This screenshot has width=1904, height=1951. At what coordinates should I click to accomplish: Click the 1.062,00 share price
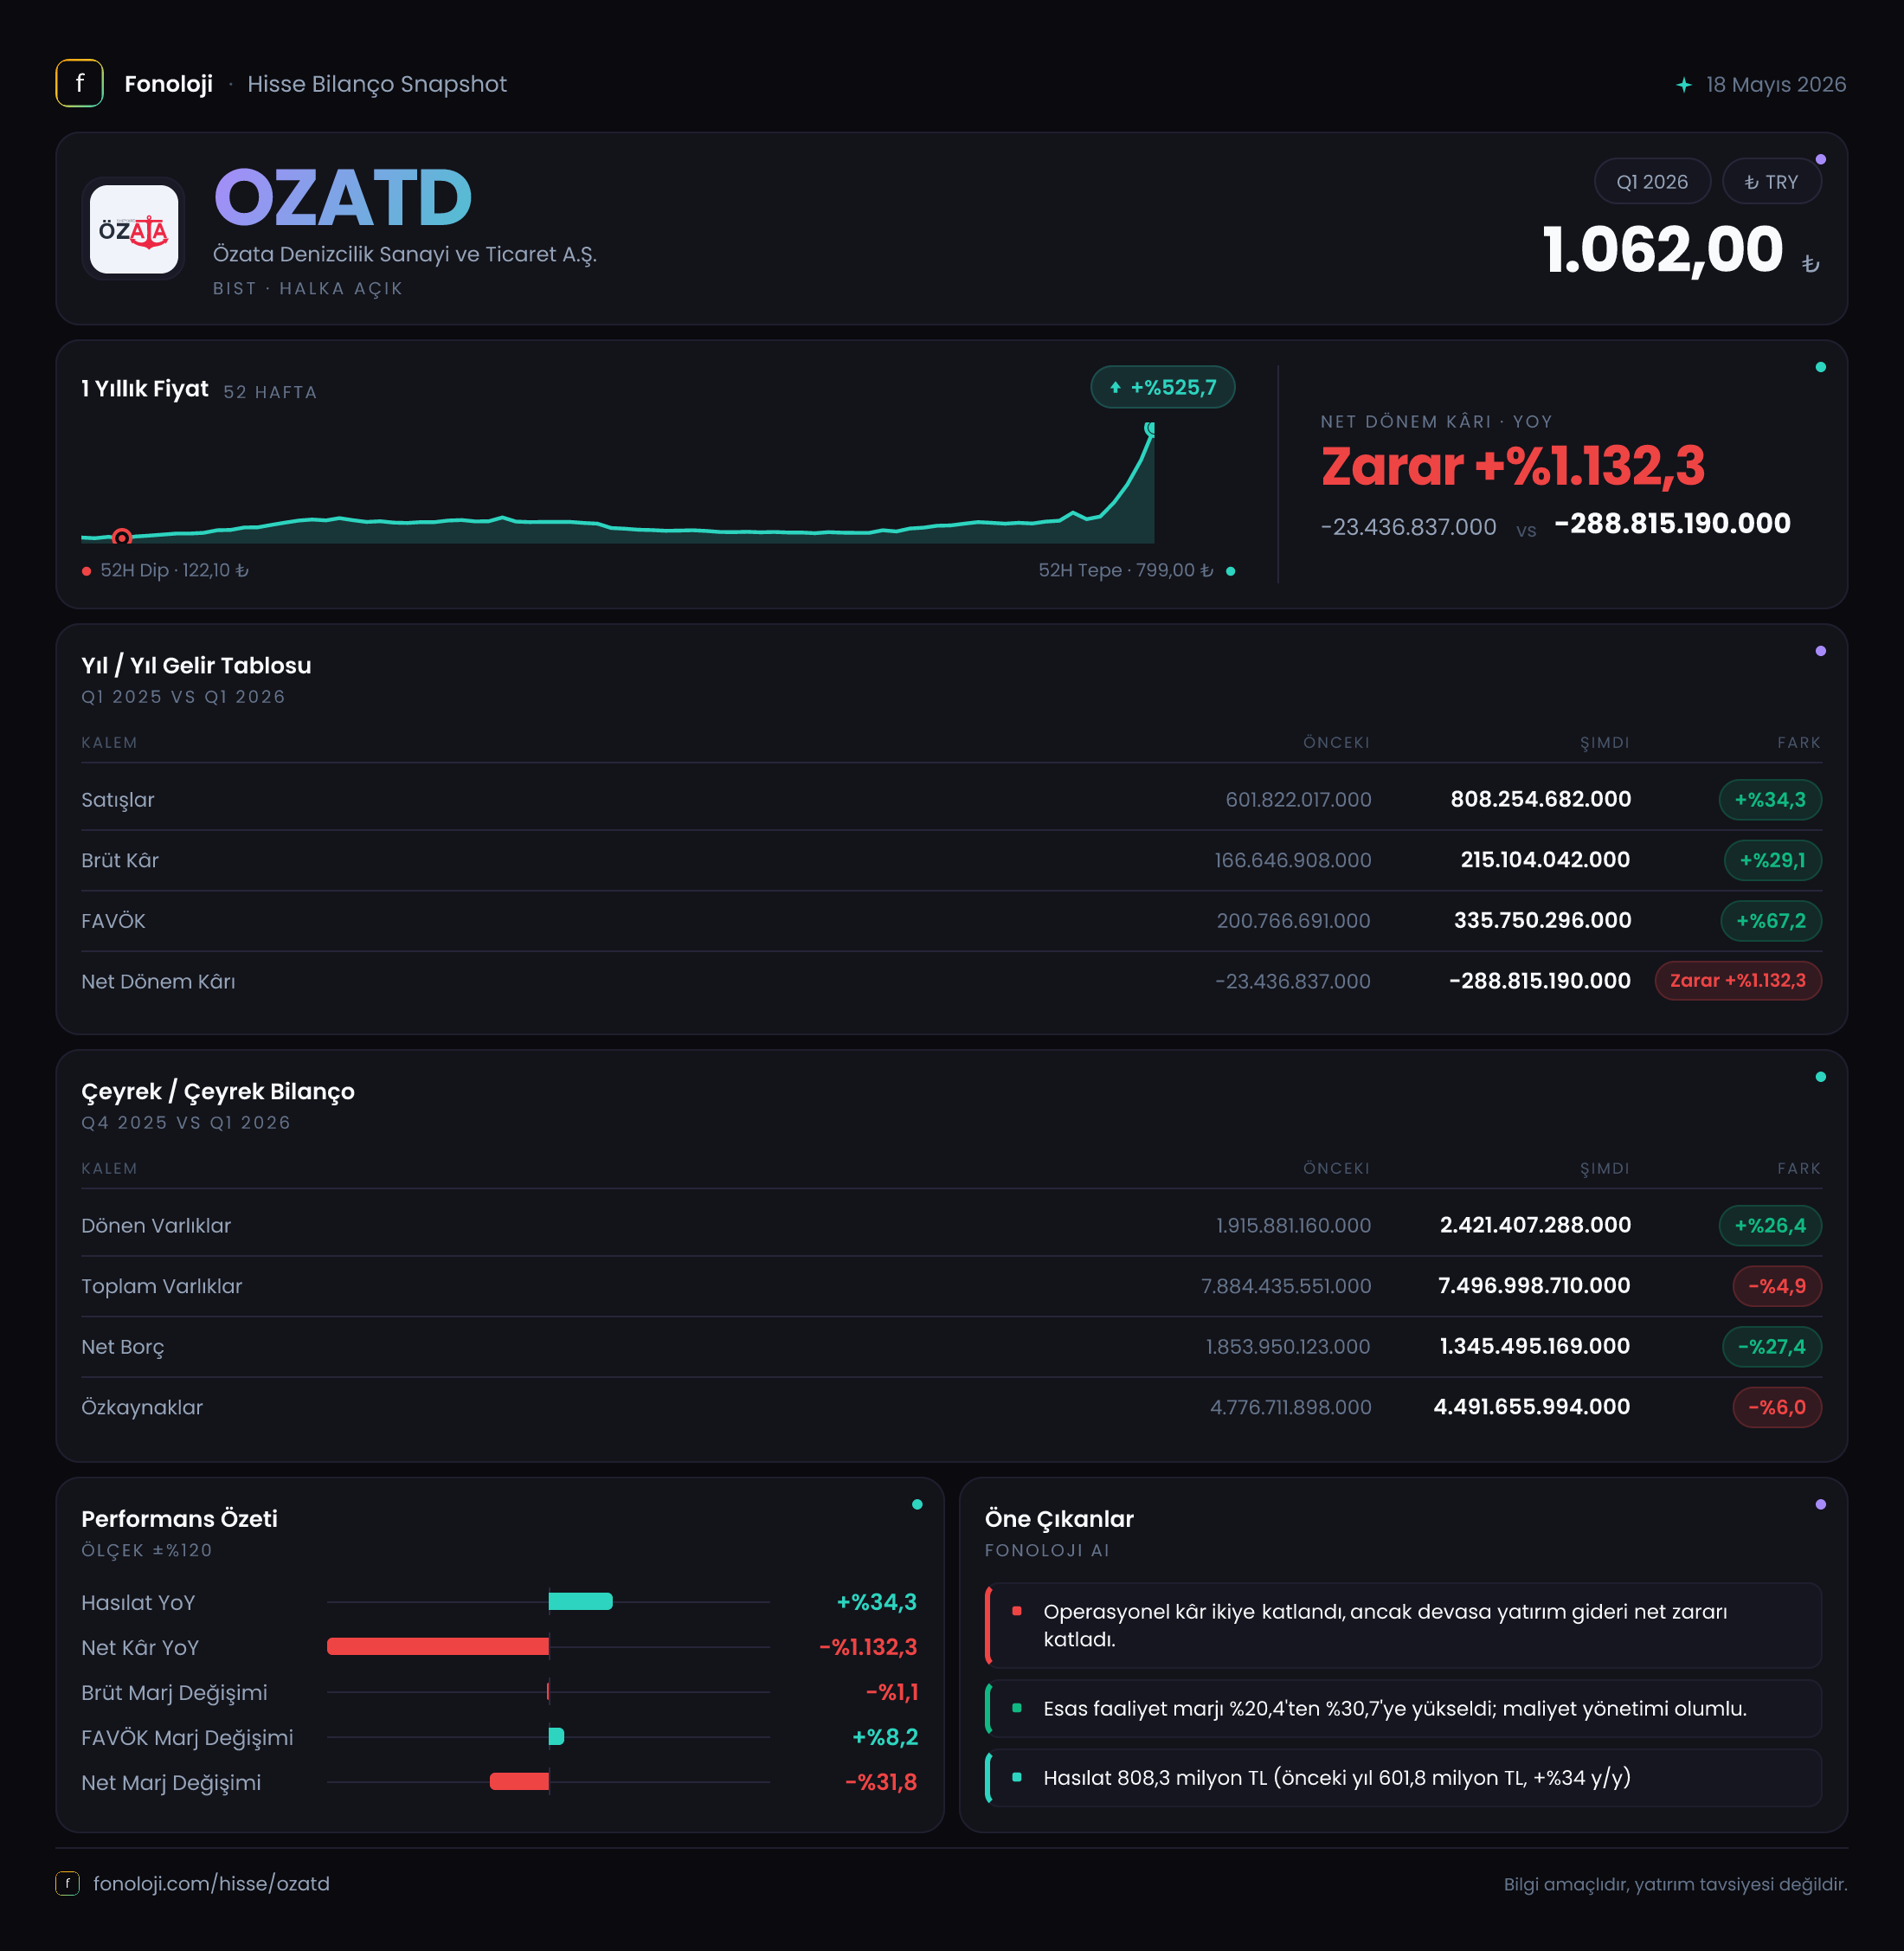click(1662, 249)
